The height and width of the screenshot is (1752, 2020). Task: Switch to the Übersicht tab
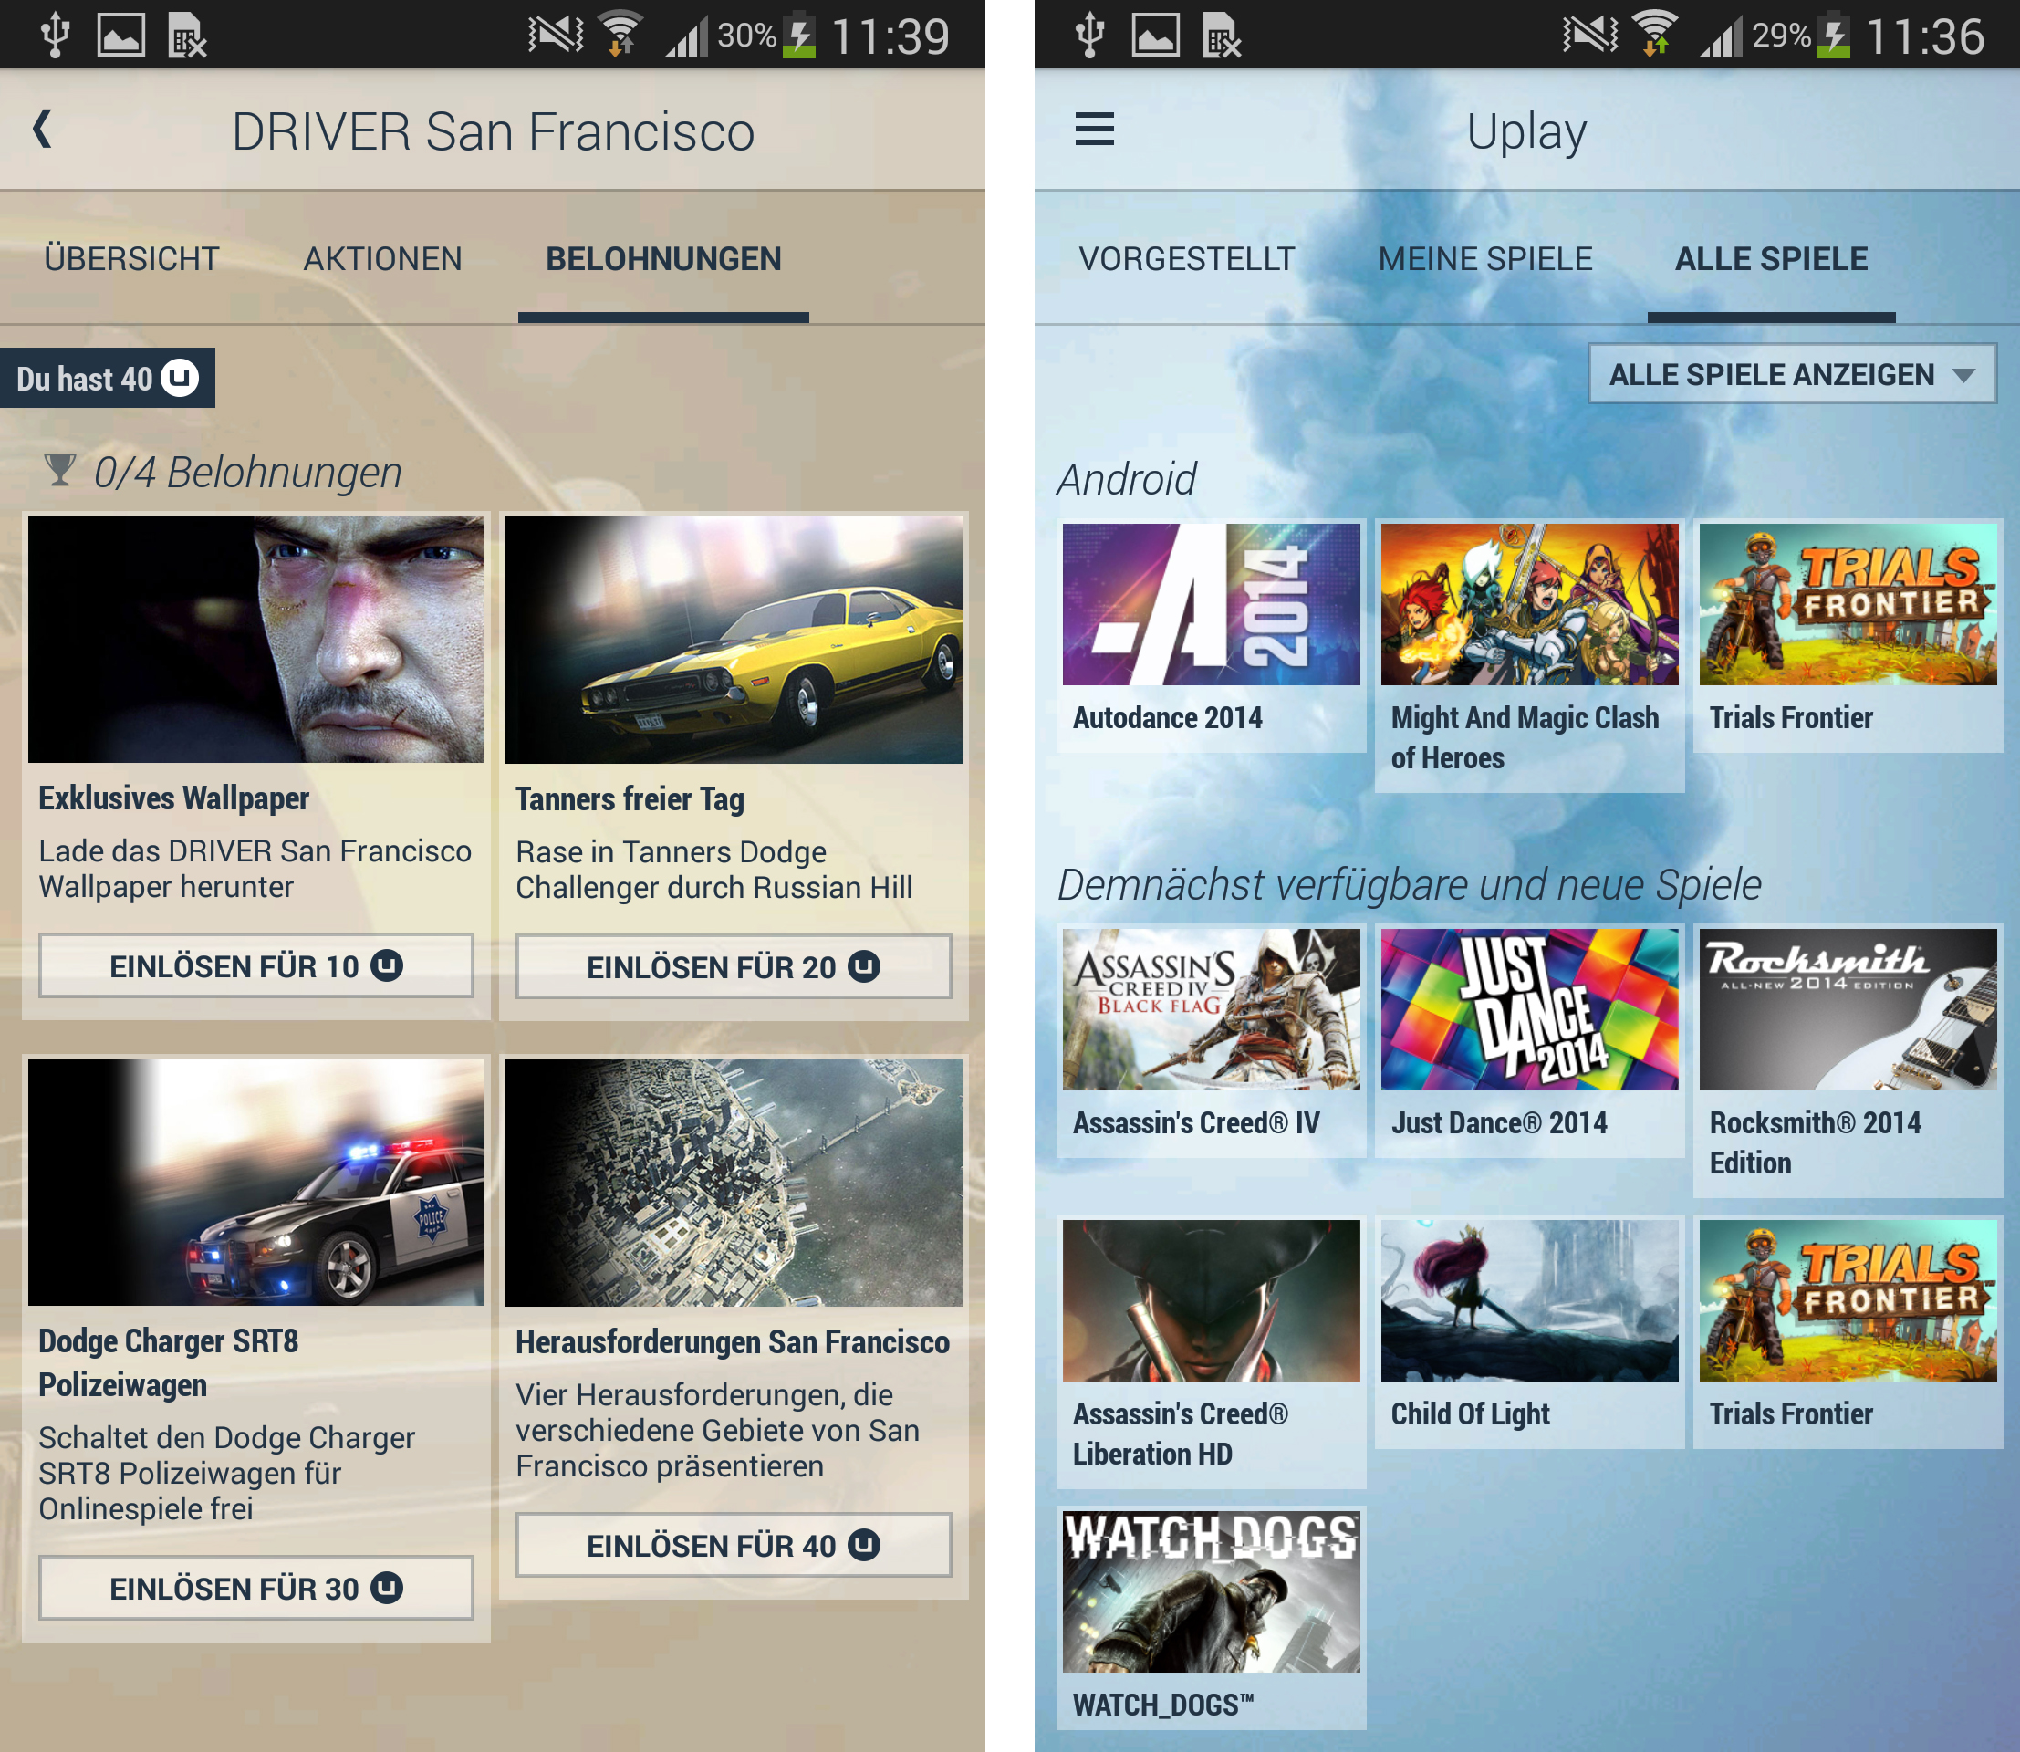[x=132, y=259]
